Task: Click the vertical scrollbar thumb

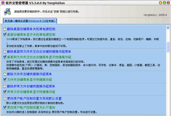Action: click(x=168, y=47)
